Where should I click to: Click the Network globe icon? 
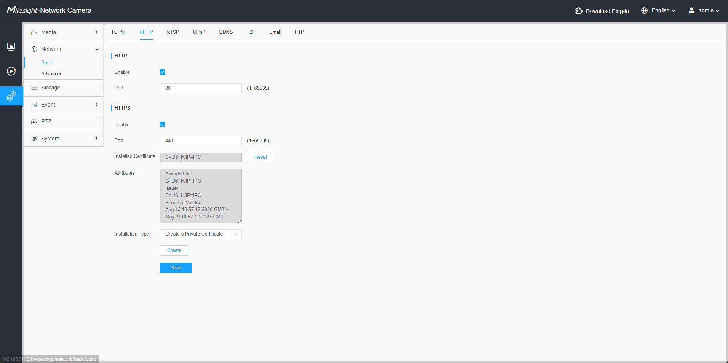tap(34, 49)
